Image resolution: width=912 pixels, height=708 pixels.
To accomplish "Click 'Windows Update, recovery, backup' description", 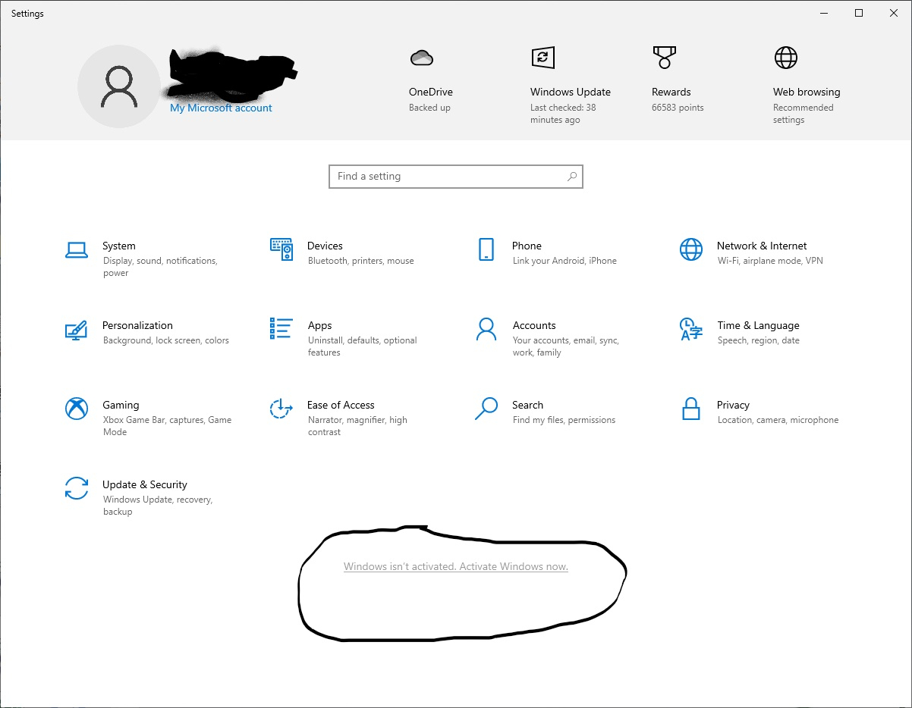I will pyautogui.click(x=158, y=506).
